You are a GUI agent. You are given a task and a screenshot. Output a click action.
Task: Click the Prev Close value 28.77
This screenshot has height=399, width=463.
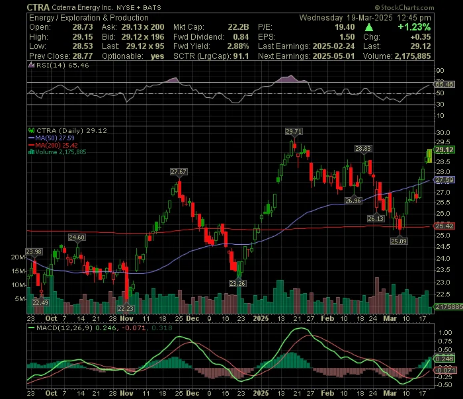83,56
